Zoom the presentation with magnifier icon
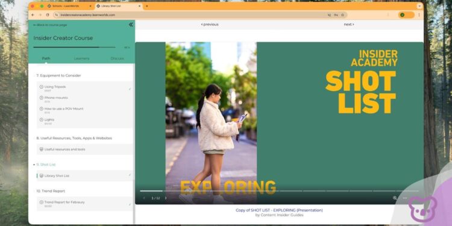 coord(395,198)
